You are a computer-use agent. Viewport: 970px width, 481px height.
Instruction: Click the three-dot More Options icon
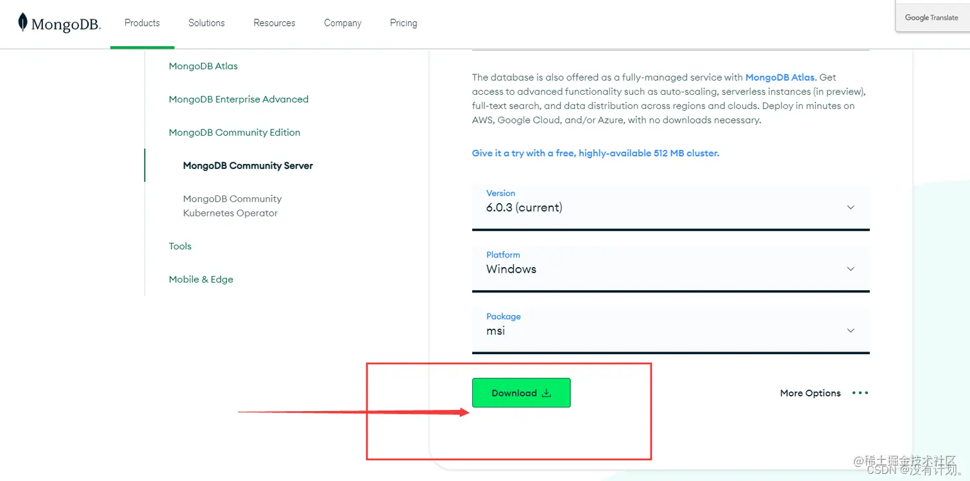860,393
